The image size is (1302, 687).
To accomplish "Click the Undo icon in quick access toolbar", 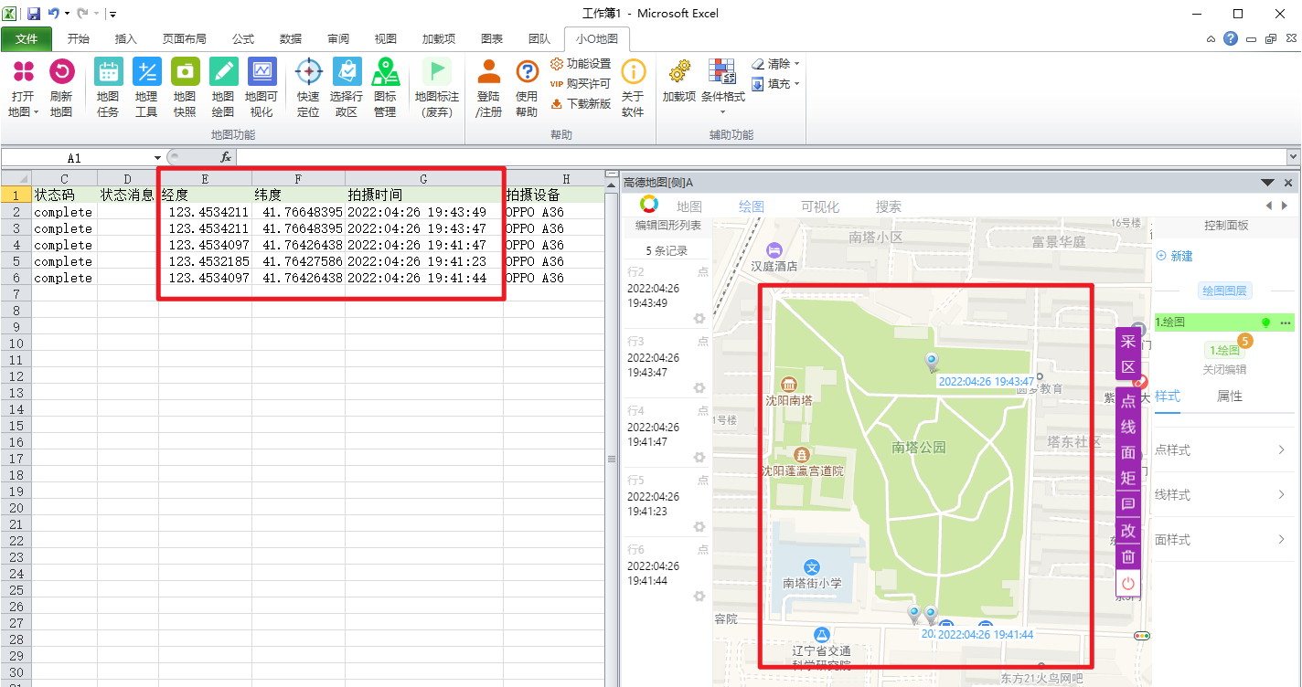I will (x=54, y=14).
